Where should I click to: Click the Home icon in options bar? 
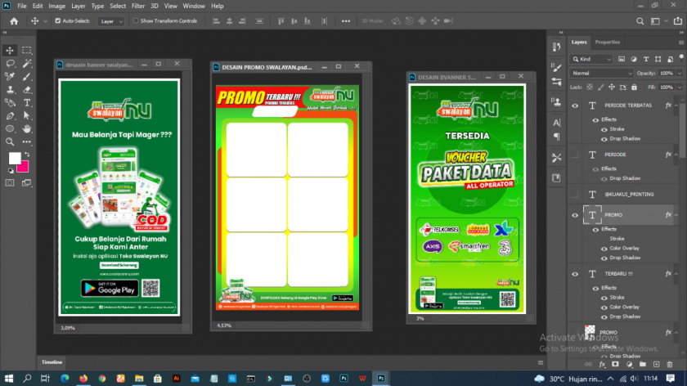pos(14,21)
